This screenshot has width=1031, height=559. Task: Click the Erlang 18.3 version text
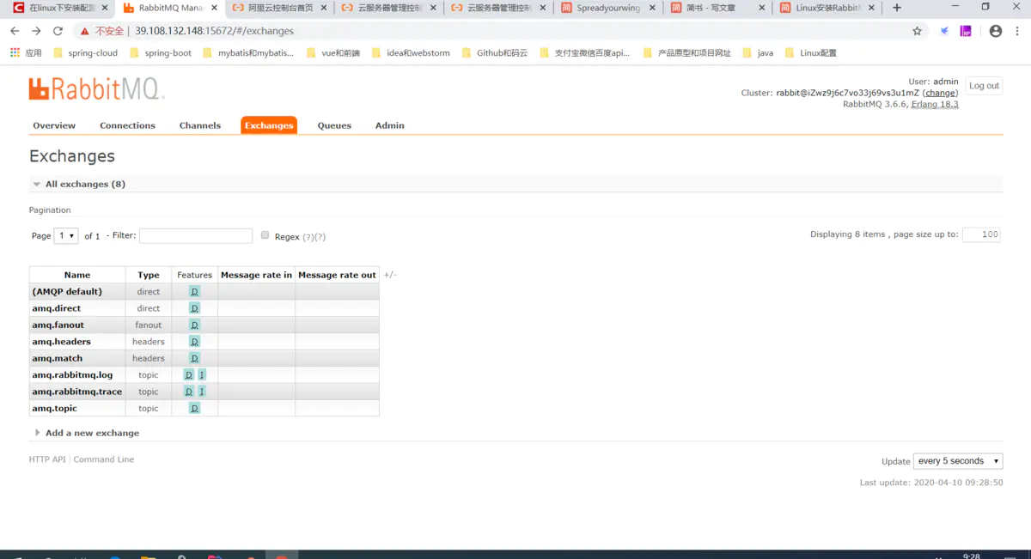935,104
